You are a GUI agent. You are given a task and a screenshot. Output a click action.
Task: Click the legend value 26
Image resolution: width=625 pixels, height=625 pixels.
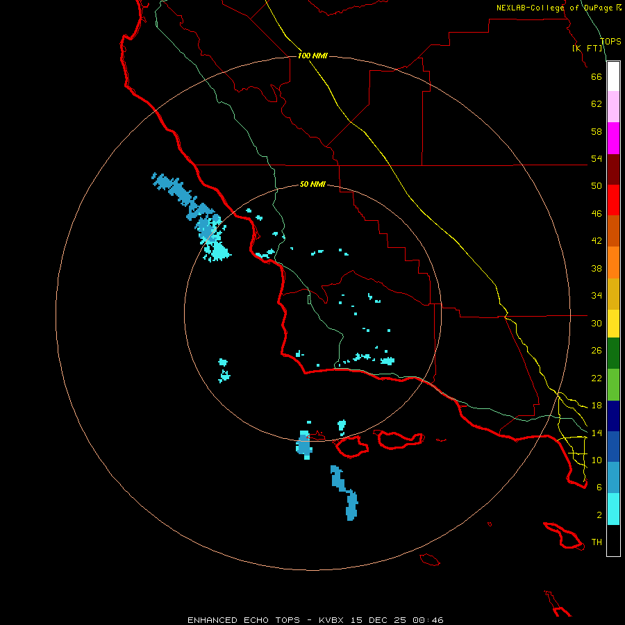pyautogui.click(x=597, y=351)
